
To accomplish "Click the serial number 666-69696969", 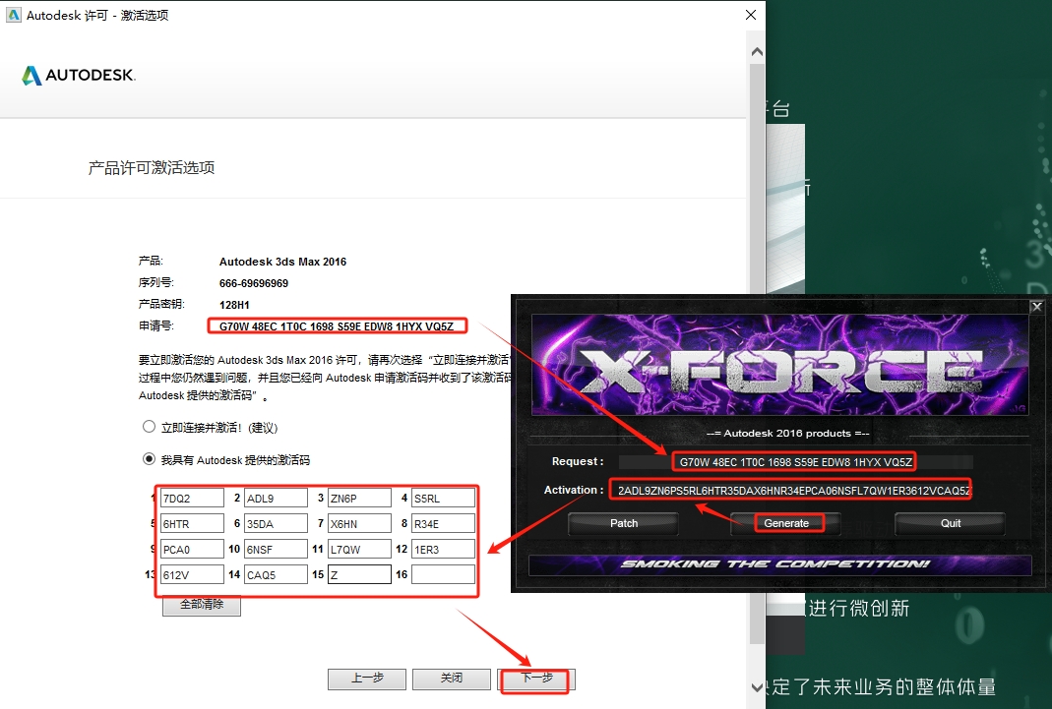I will click(254, 283).
